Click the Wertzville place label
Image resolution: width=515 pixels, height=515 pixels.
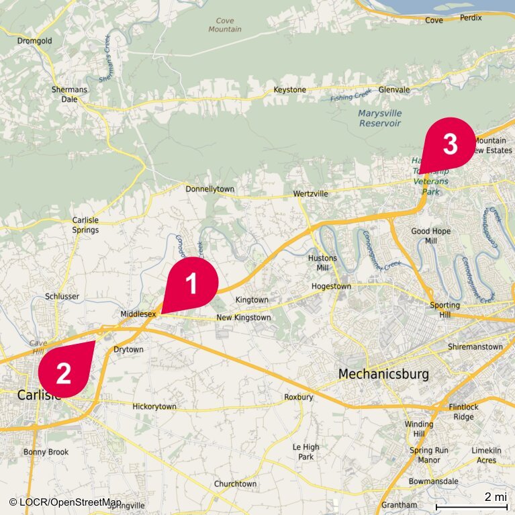310,194
